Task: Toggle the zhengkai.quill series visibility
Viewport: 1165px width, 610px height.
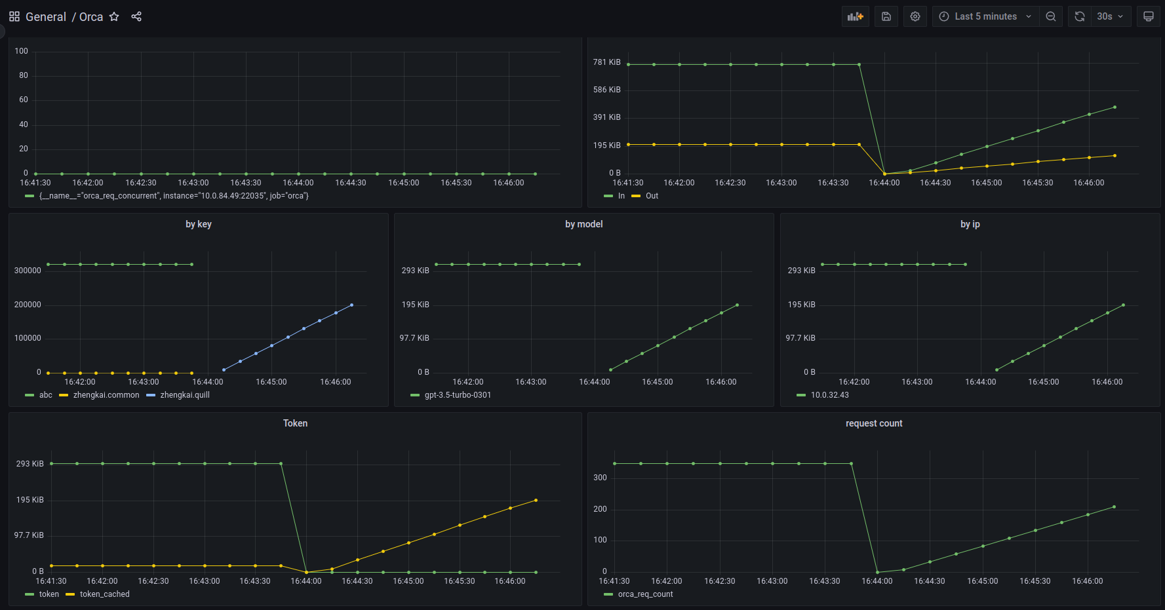Action: [x=186, y=394]
